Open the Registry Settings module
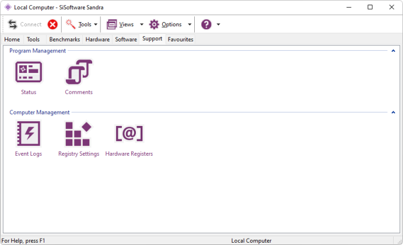The height and width of the screenshot is (245, 403). coord(78,134)
